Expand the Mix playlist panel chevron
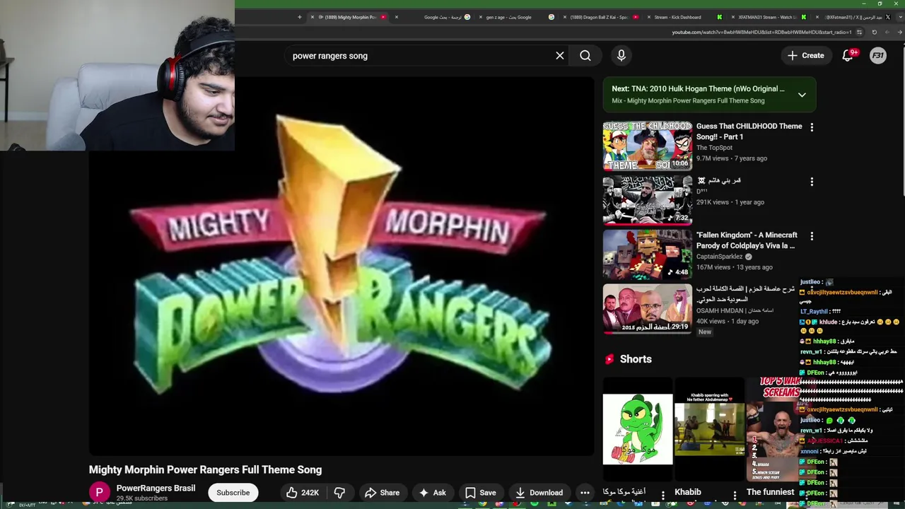The image size is (905, 509). (x=802, y=95)
